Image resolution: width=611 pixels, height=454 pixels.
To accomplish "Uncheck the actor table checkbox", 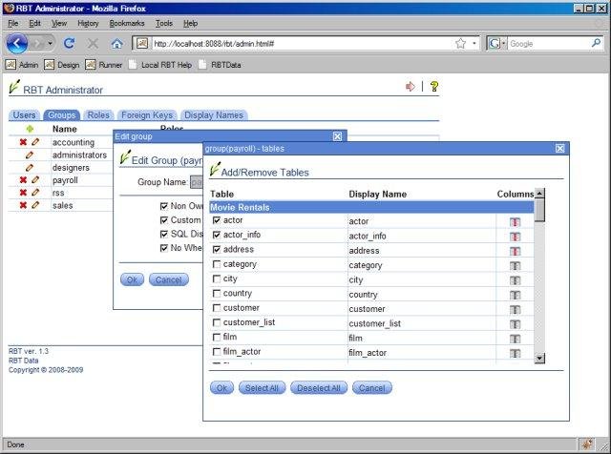I will click(217, 220).
